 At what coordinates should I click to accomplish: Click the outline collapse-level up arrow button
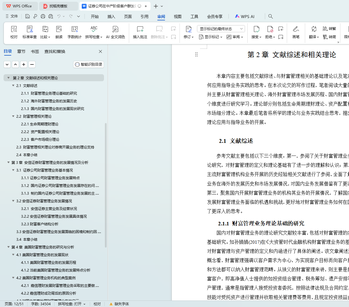point(15,65)
